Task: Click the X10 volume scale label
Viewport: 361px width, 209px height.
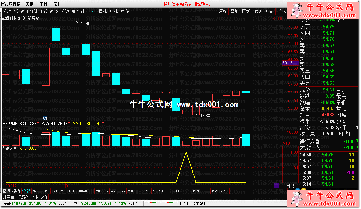Action: click(286, 143)
